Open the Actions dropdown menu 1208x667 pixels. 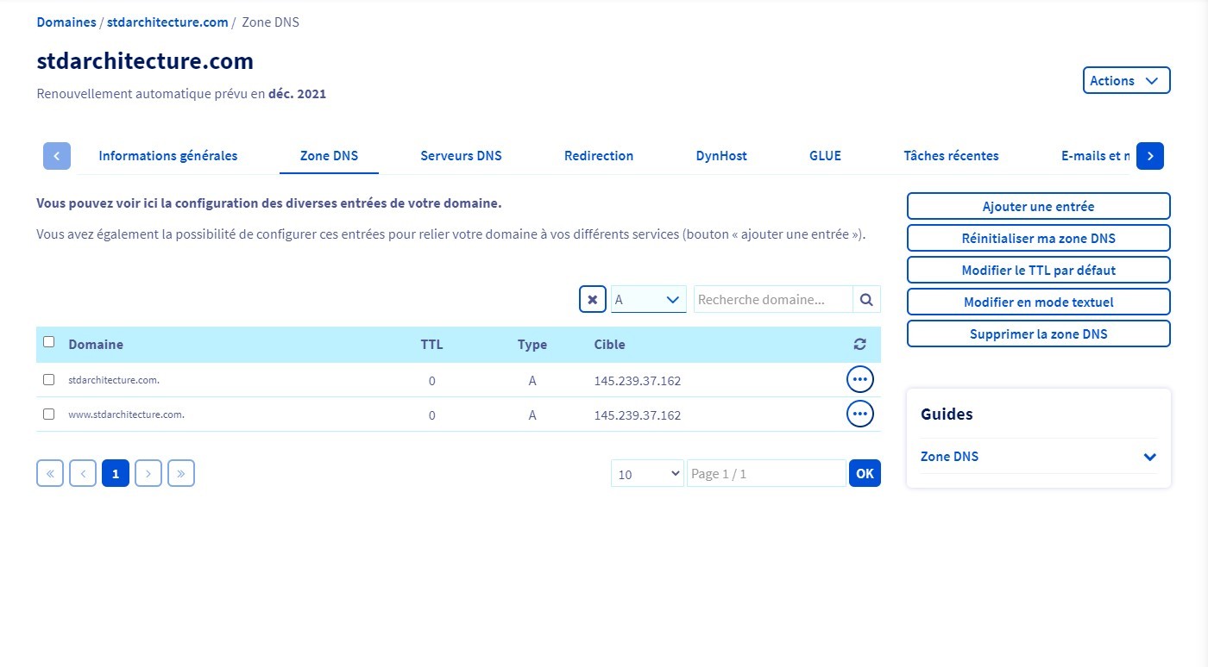[x=1126, y=80]
